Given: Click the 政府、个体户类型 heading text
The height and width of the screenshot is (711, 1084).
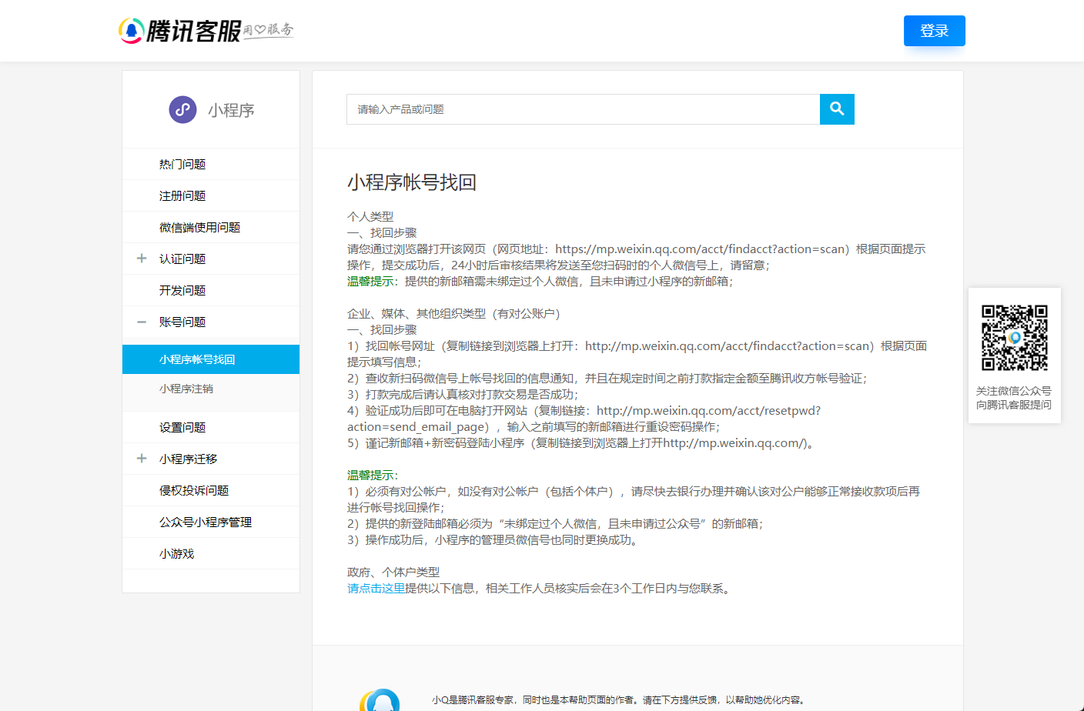Looking at the screenshot, I should point(393,572).
